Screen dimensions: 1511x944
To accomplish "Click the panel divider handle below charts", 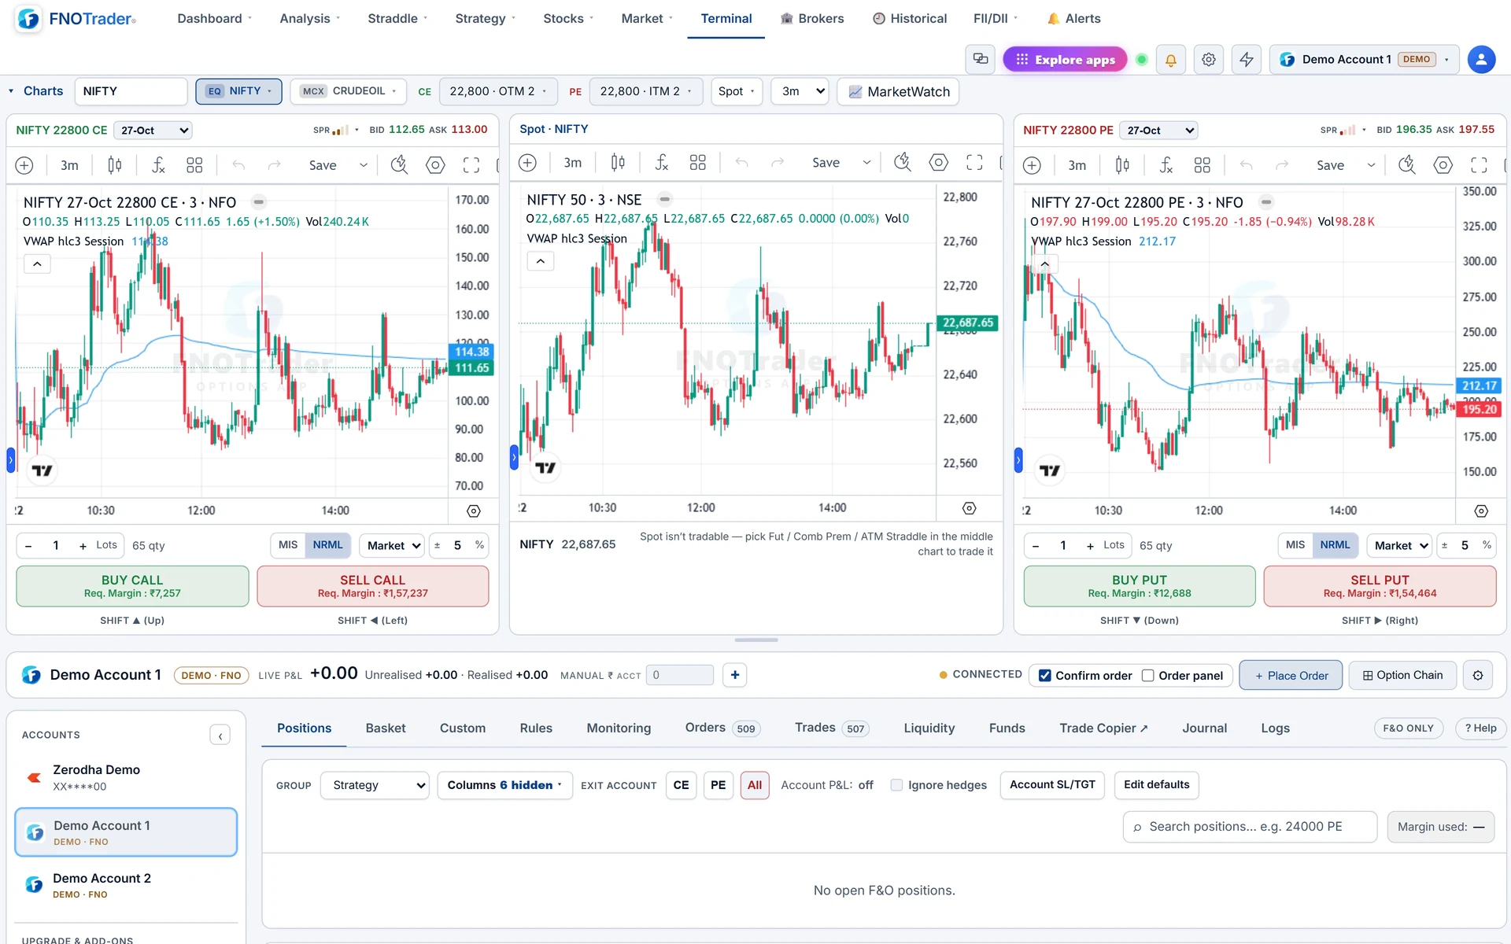I will [756, 640].
